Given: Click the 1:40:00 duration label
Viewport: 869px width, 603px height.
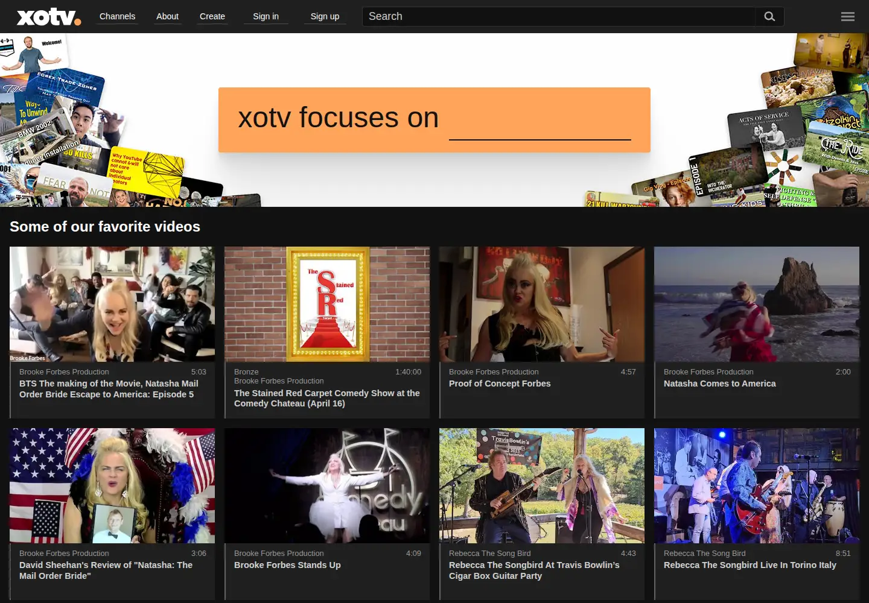Looking at the screenshot, I should point(409,372).
